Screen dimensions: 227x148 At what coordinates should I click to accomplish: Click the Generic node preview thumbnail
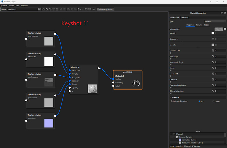coord(92,89)
